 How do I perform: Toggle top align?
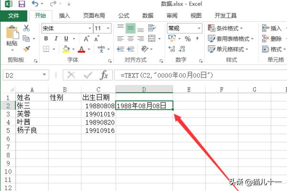(121, 28)
